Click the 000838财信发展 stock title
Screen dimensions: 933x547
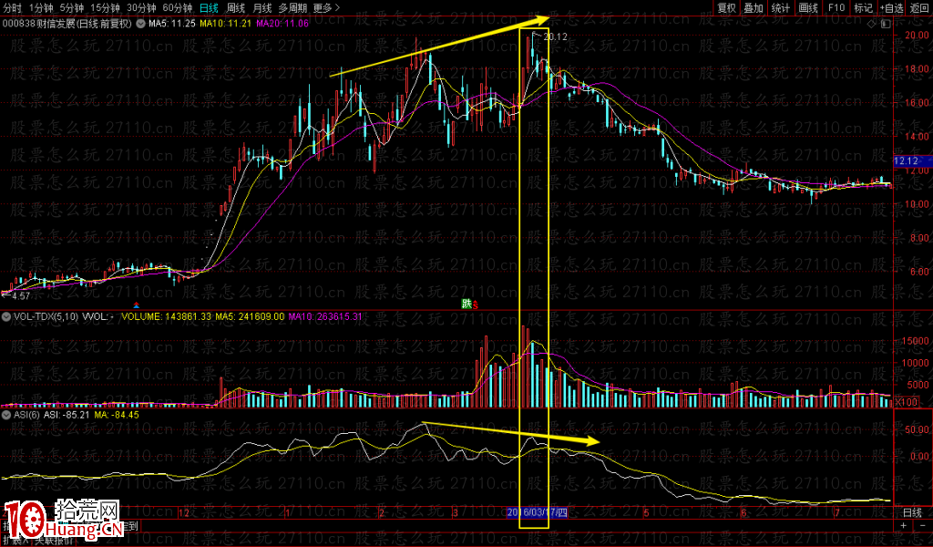(67, 24)
